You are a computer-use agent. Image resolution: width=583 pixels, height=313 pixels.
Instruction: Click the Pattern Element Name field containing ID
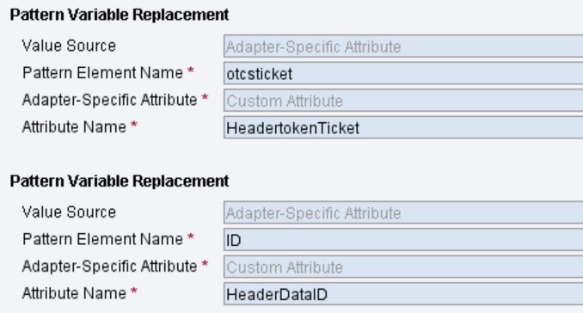point(403,240)
